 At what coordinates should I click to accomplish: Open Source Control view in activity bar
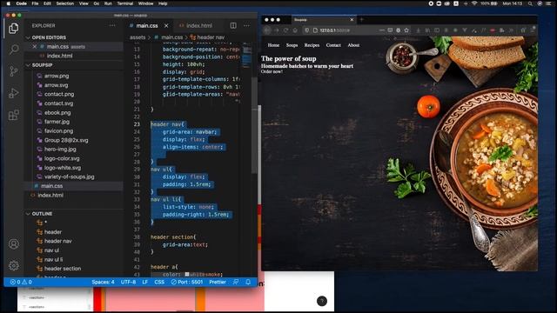[14, 71]
